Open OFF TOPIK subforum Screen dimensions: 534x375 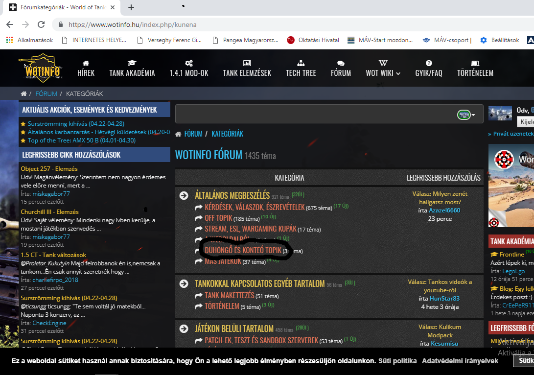pyautogui.click(x=218, y=218)
